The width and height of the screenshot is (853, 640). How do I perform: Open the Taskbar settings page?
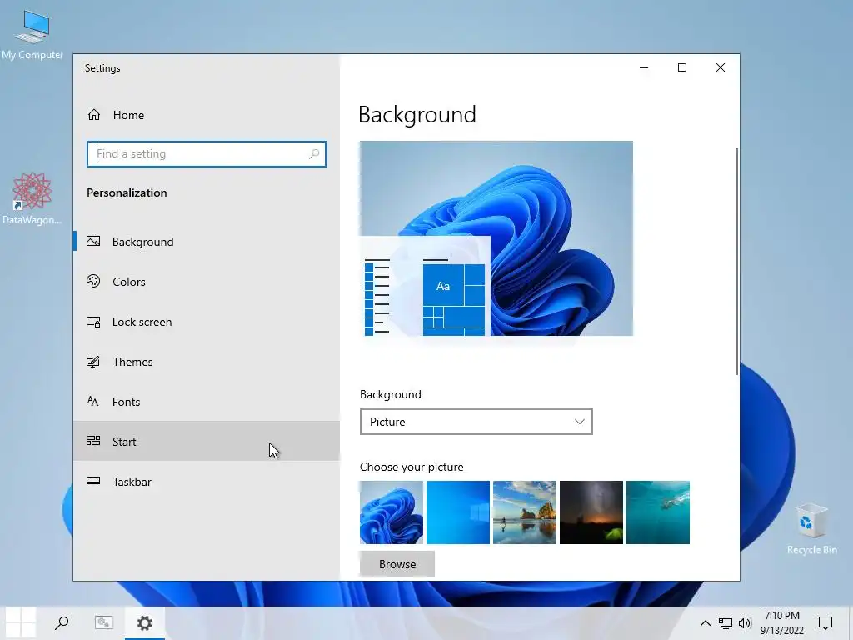[207, 482]
